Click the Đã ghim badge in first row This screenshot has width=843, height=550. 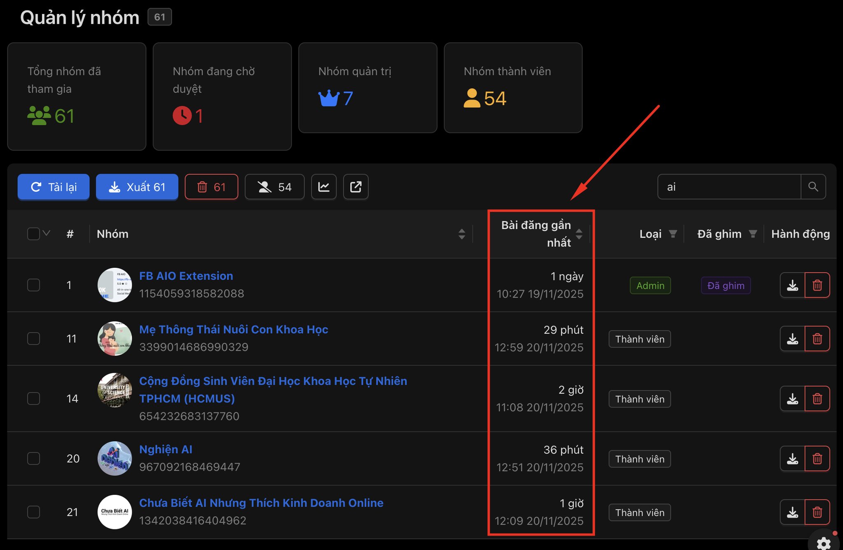click(x=726, y=285)
